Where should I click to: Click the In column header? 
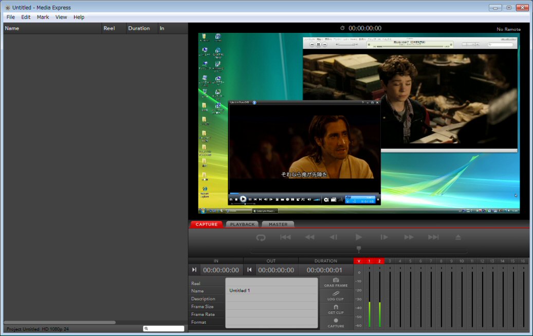pyautogui.click(x=173, y=28)
